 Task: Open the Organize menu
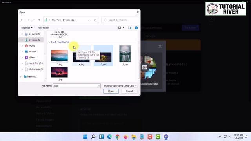point(27,28)
